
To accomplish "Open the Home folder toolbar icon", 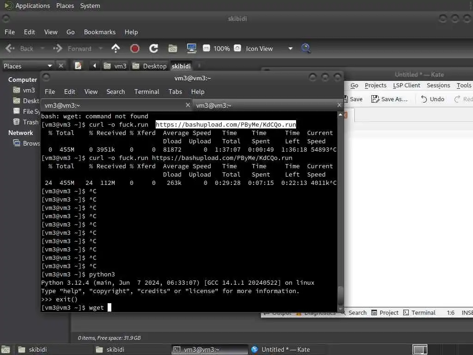I will [173, 48].
